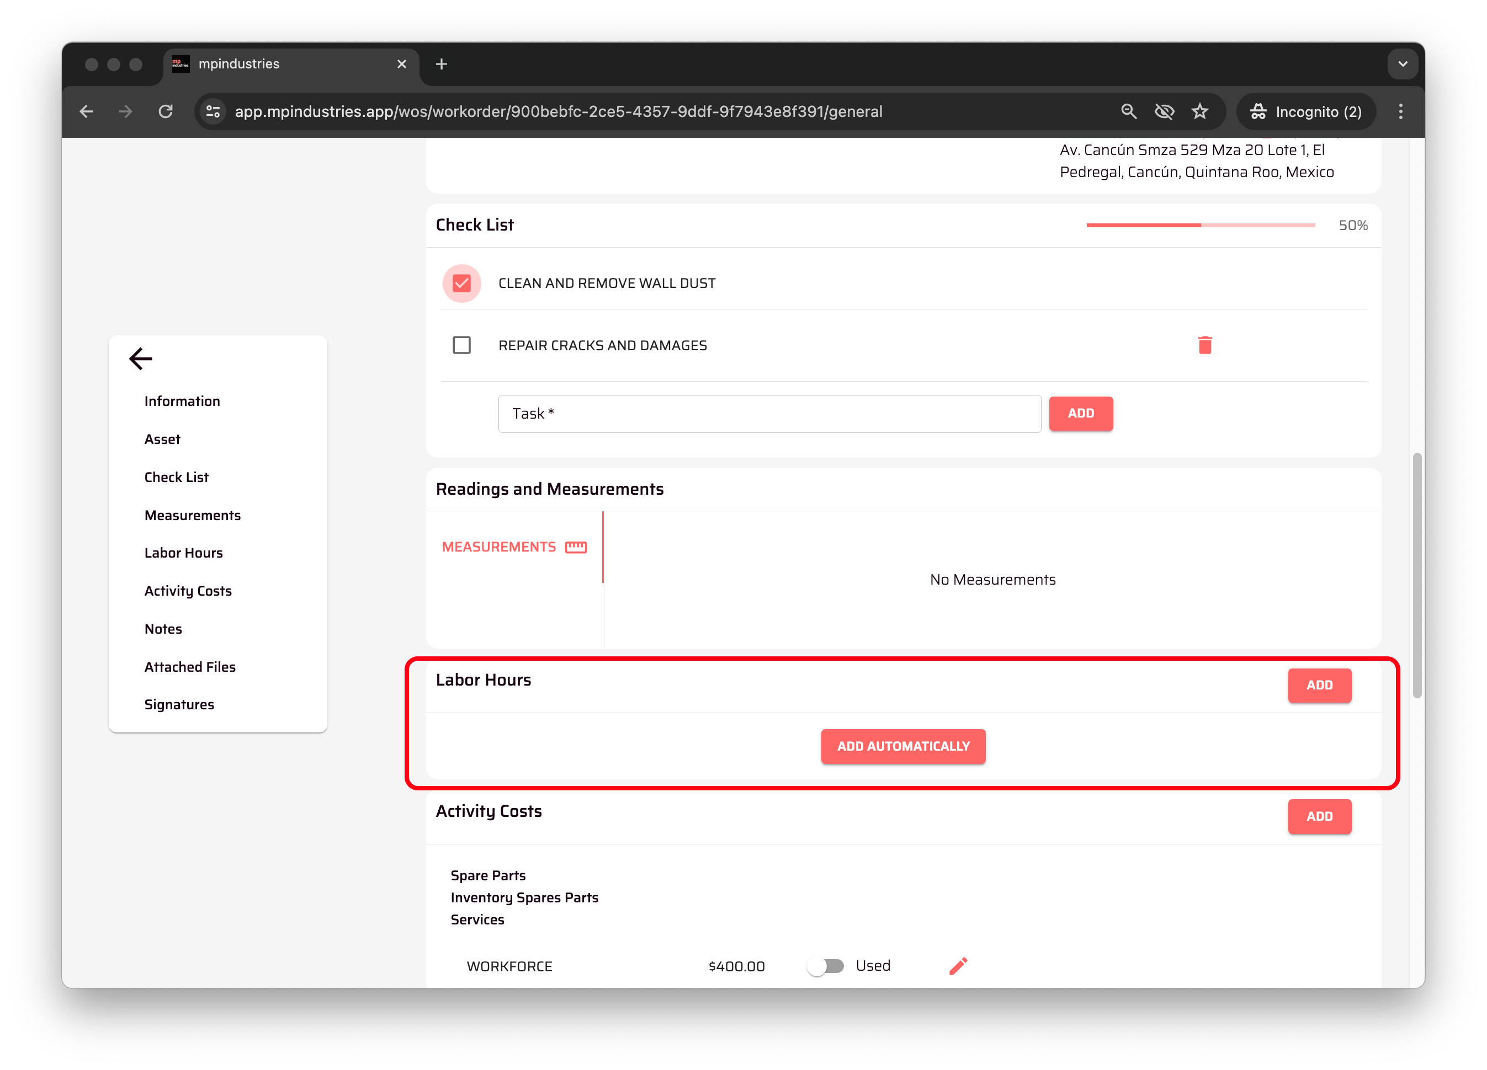Open the Chrome three-dot menu
The height and width of the screenshot is (1070, 1487).
pyautogui.click(x=1400, y=111)
